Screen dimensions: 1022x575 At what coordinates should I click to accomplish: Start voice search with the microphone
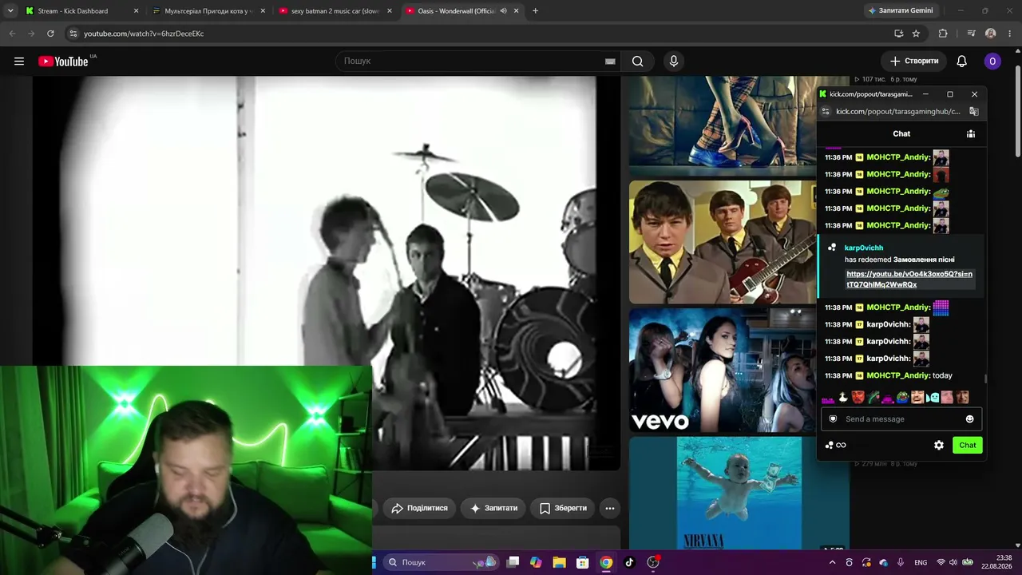674,61
